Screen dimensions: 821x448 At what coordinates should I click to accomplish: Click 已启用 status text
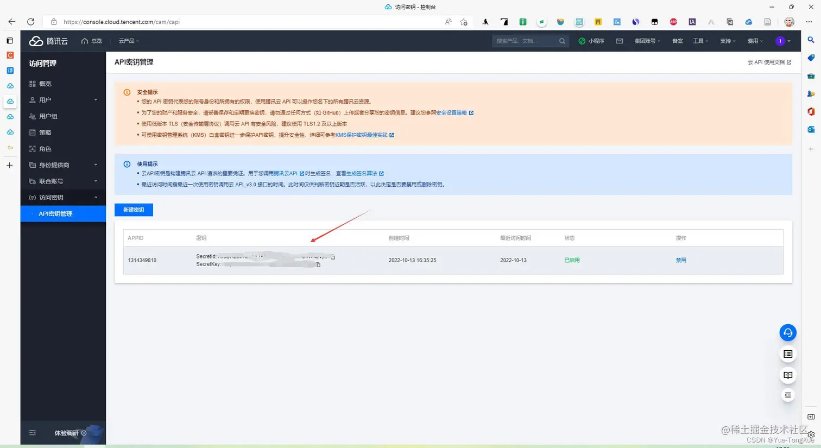tap(572, 260)
